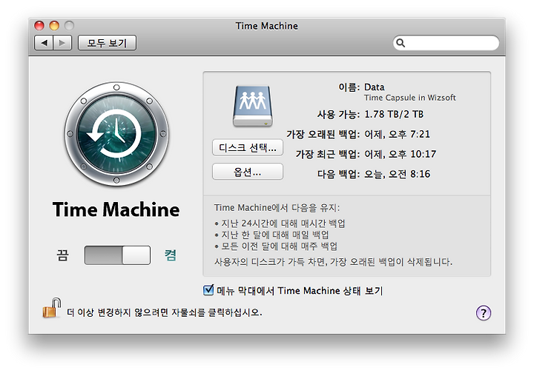
Task: Click the 켬 (On) label
Action: [x=171, y=255]
